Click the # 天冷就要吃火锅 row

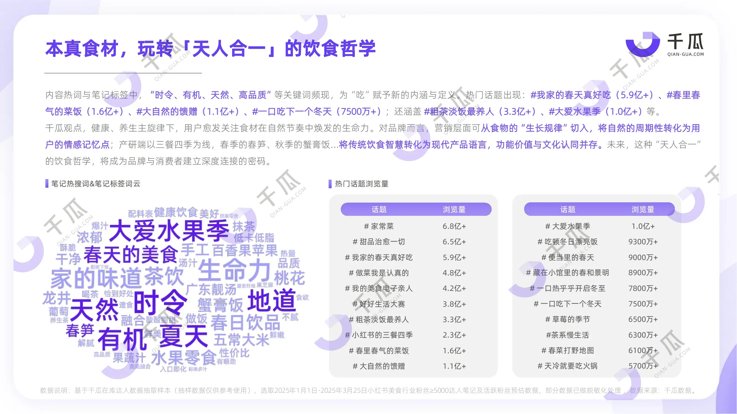click(x=568, y=366)
